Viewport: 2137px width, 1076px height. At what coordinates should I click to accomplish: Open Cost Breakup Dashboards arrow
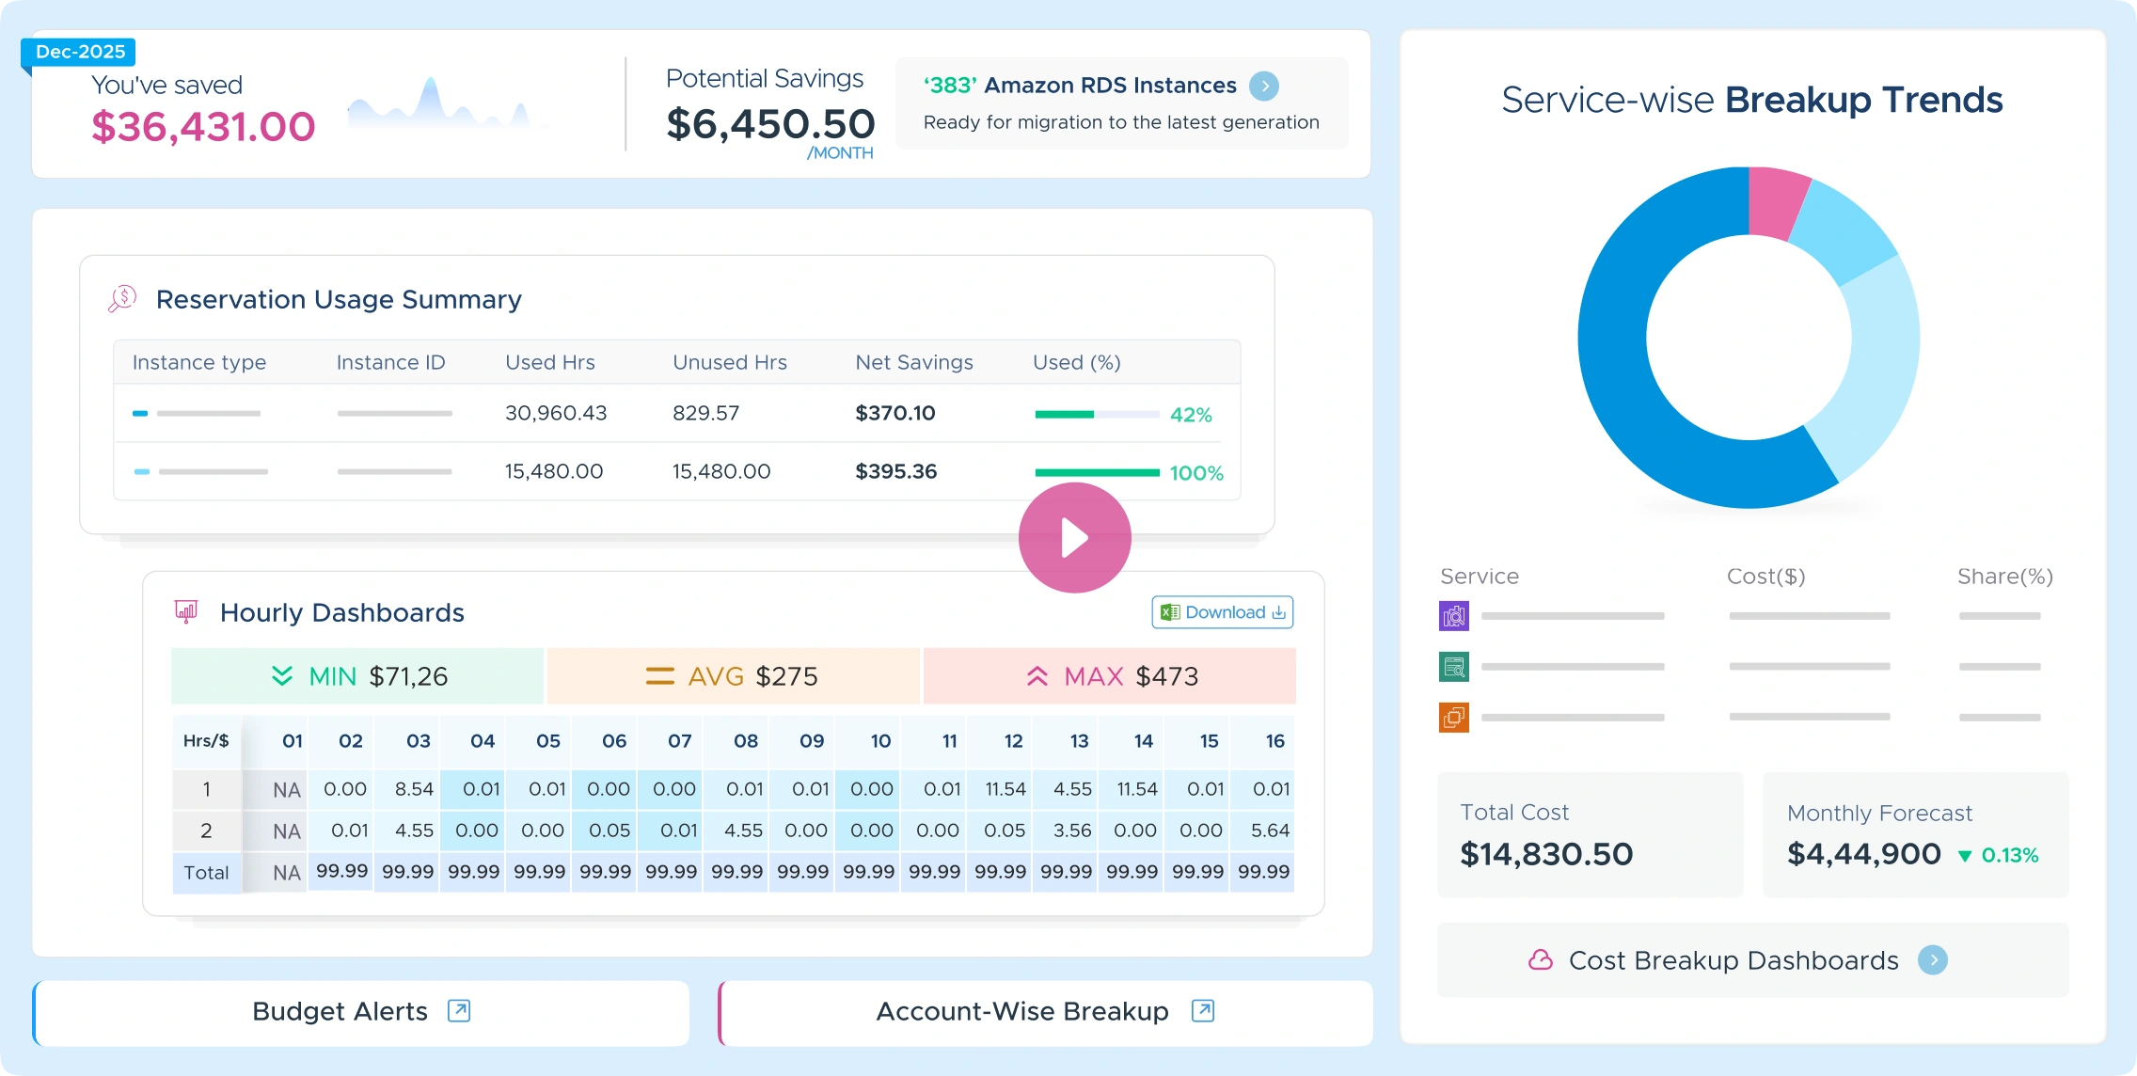coord(1932,960)
